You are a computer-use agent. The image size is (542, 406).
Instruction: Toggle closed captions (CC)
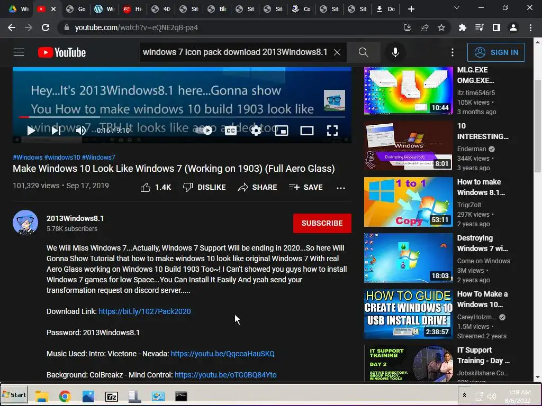click(231, 131)
